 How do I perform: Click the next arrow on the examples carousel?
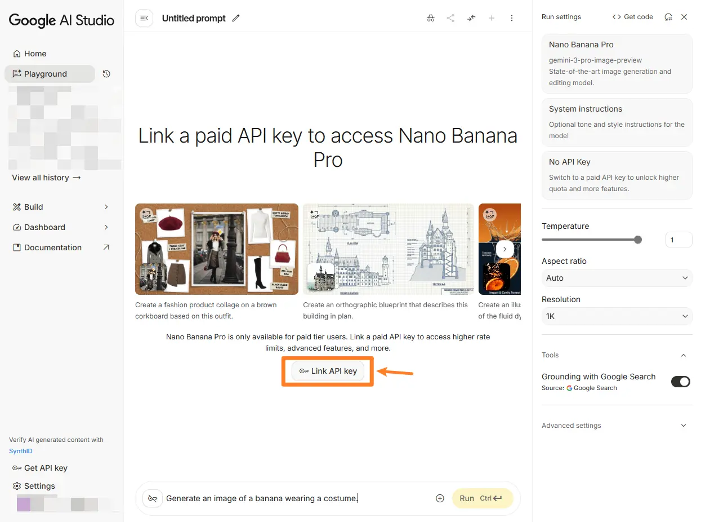click(x=504, y=249)
